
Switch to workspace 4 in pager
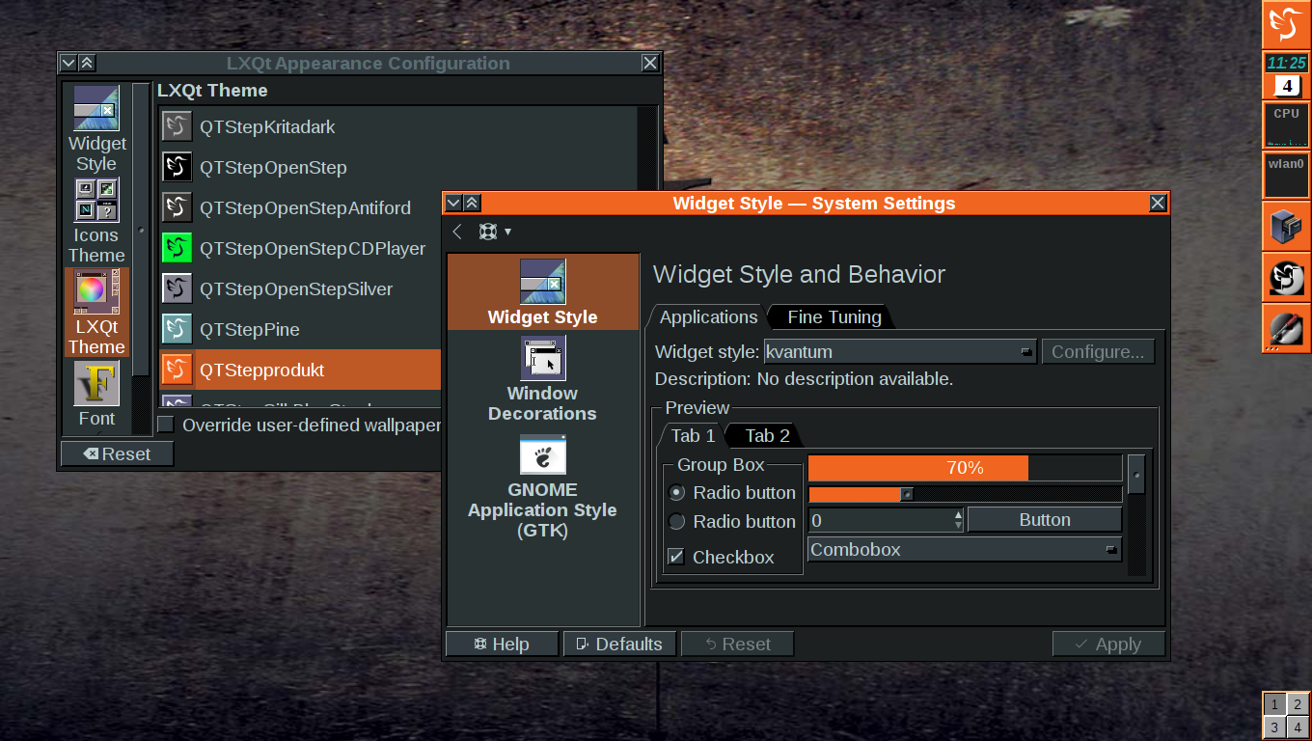tap(1298, 727)
